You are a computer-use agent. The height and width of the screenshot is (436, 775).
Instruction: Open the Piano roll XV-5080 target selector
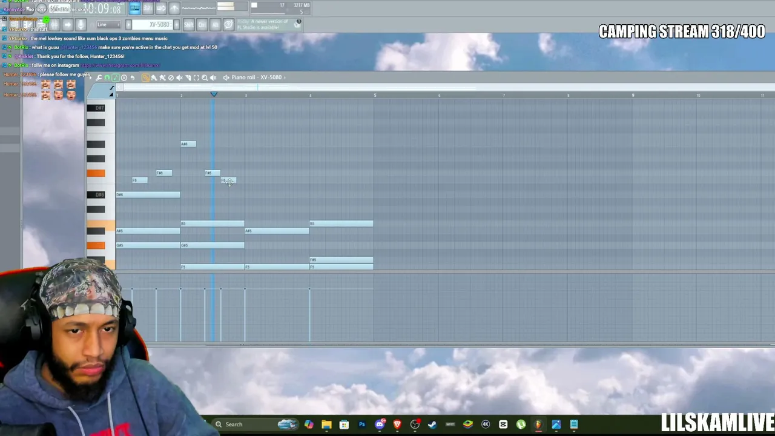[x=257, y=78]
